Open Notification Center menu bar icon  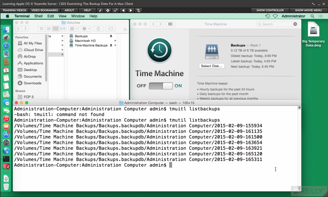(320, 16)
